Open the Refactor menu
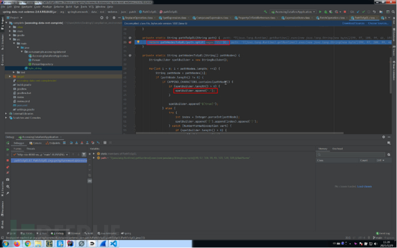Viewport: 397px width, 248px height. [x=59, y=7]
